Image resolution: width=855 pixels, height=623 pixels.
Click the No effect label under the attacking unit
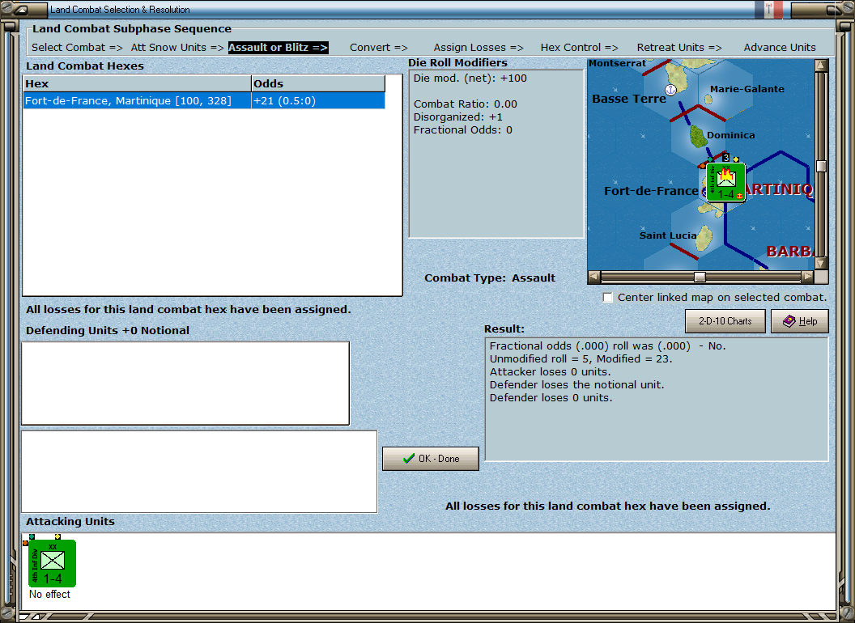click(49, 594)
